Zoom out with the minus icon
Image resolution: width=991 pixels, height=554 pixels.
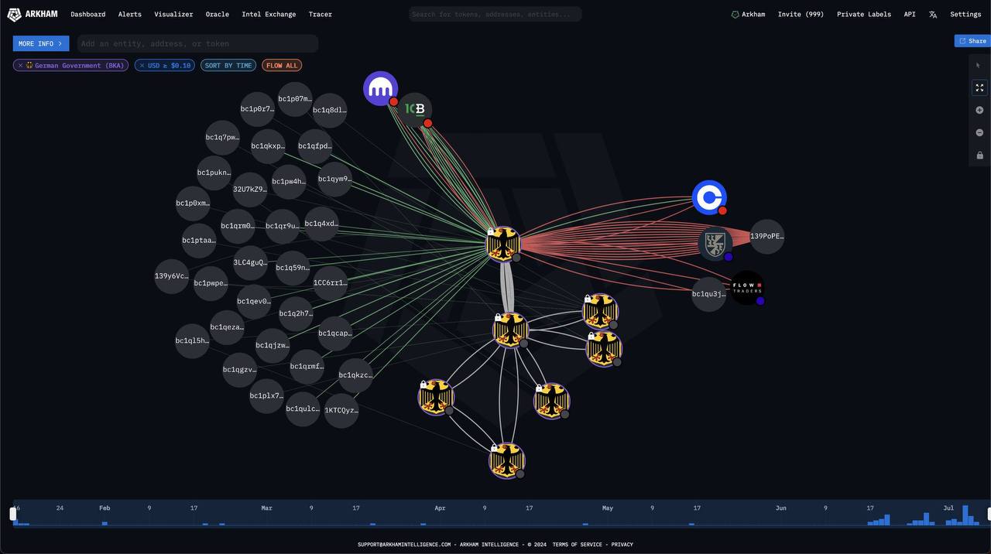pyautogui.click(x=979, y=132)
